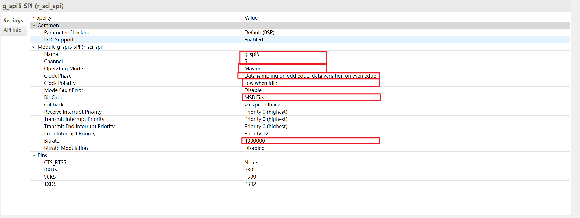Select SCK5 pin value P509
The image size is (580, 218).
coord(250,177)
